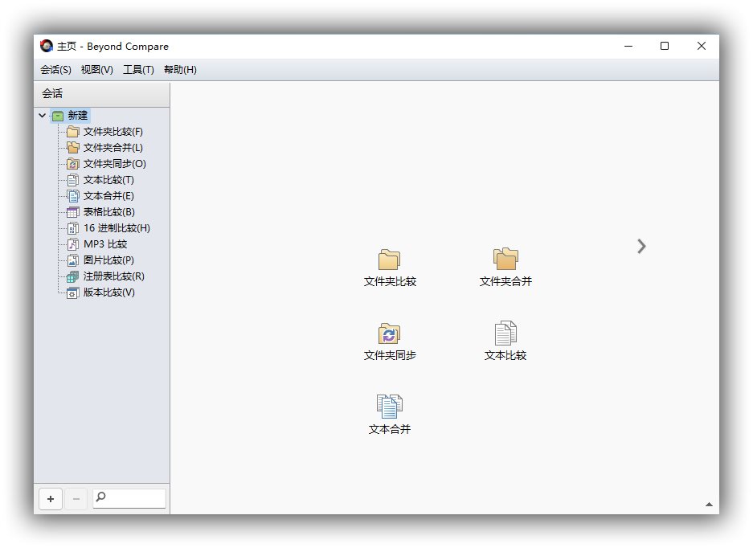Click the 文本合并(E) icon in the tree
Screen dimensions: 753x548
(72, 196)
